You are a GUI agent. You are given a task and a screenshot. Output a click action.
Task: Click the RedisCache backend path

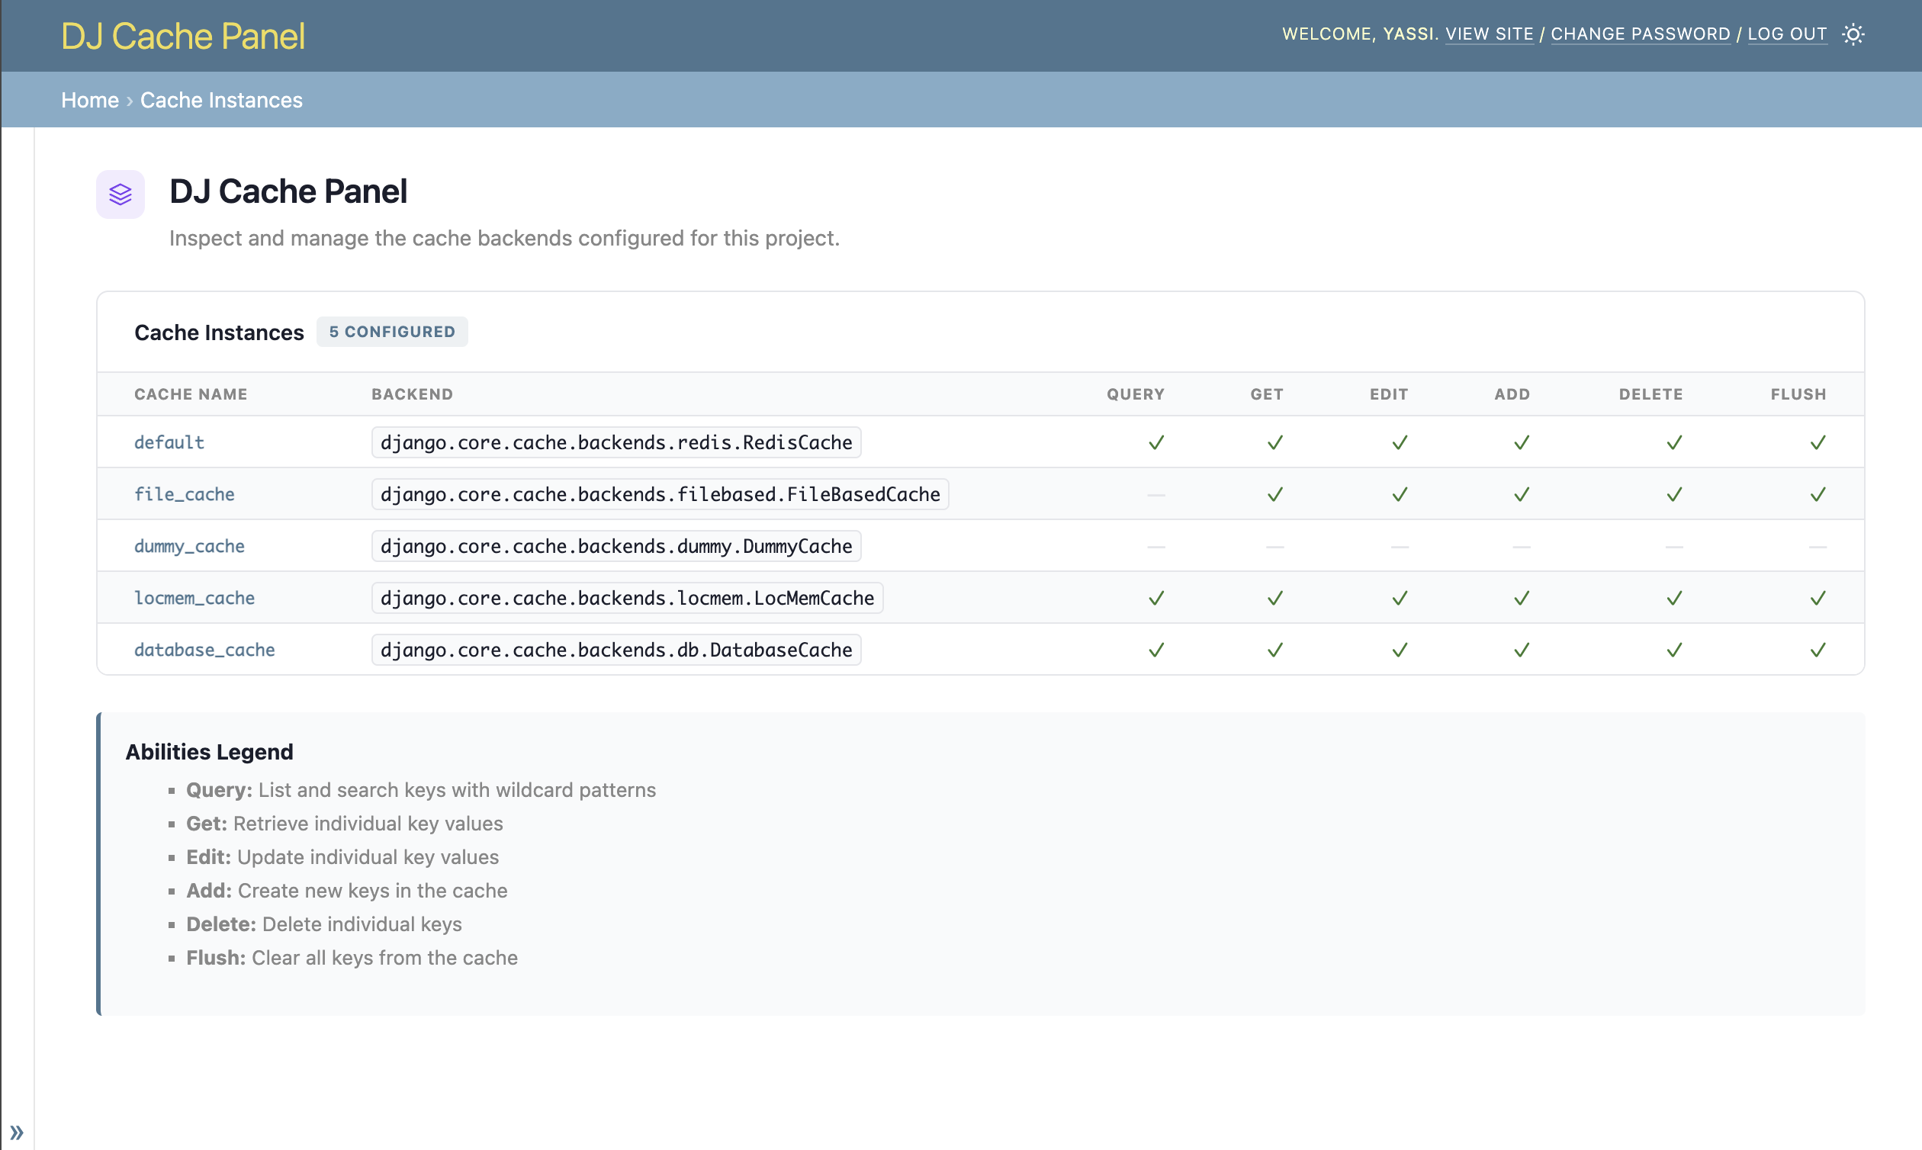pyautogui.click(x=616, y=442)
